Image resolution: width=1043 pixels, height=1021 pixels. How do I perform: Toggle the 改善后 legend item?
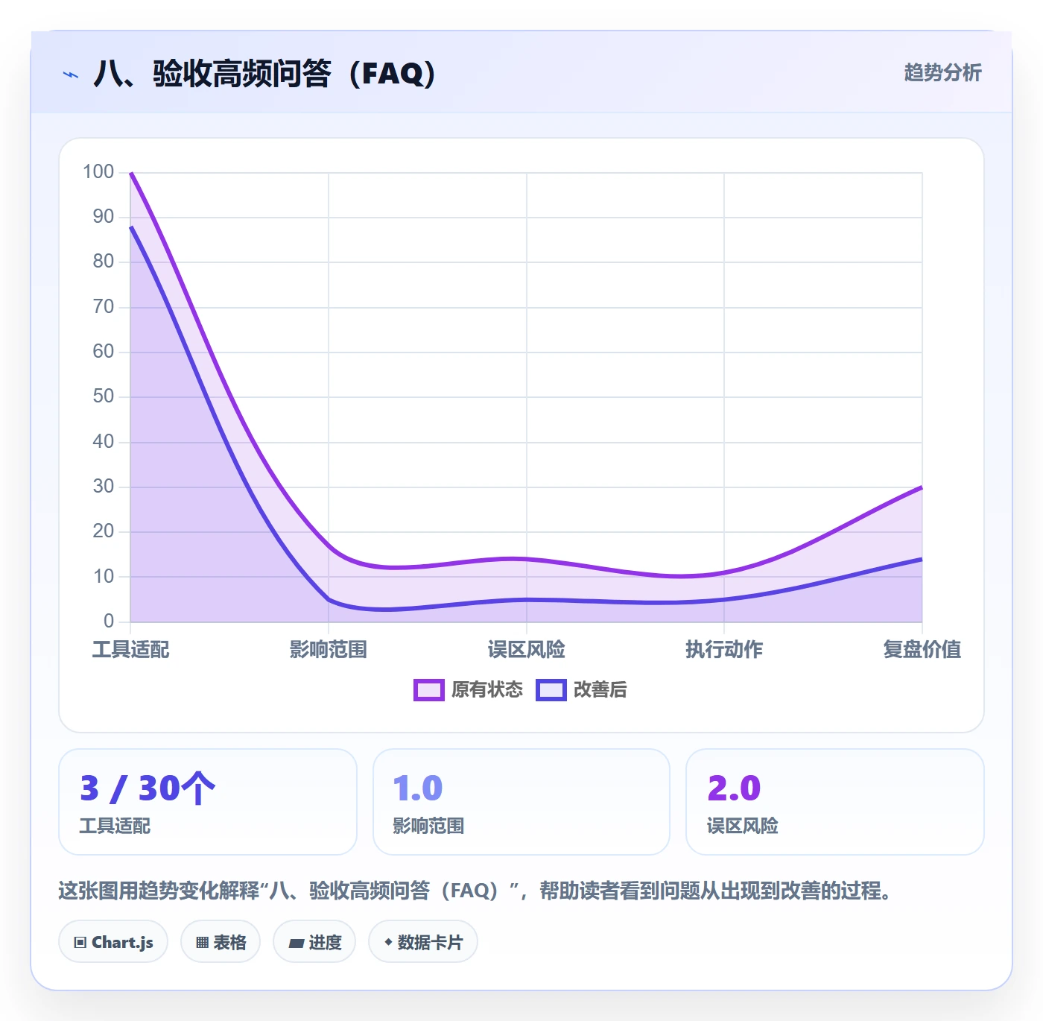582,689
